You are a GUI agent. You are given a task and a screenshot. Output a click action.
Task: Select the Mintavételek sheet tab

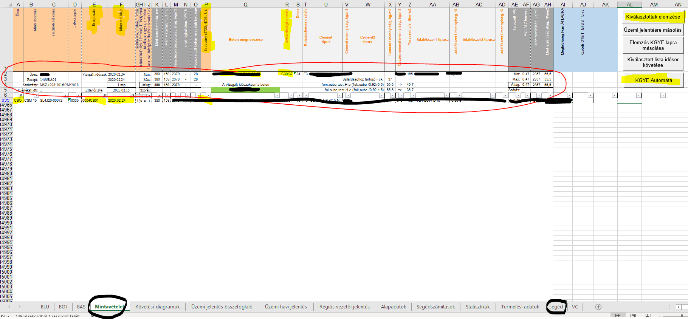109,307
